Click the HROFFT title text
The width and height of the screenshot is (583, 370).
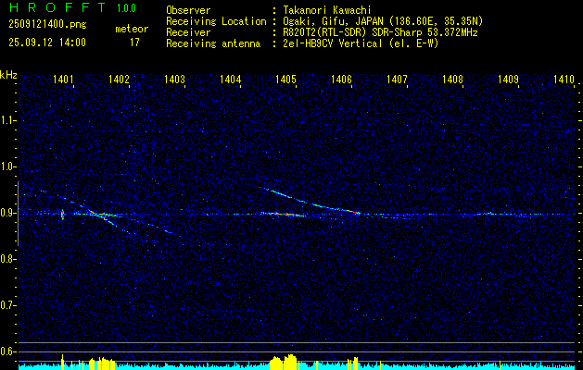tap(57, 7)
